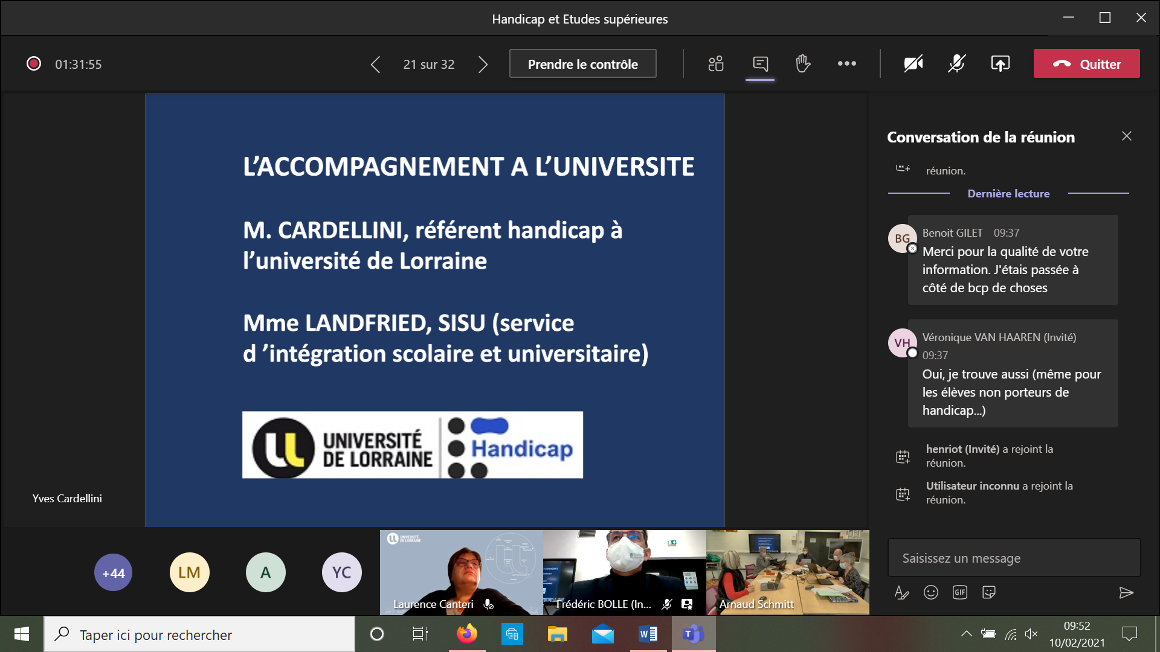Image resolution: width=1160 pixels, height=652 pixels.
Task: Raise your hand in the meeting
Action: pos(803,64)
